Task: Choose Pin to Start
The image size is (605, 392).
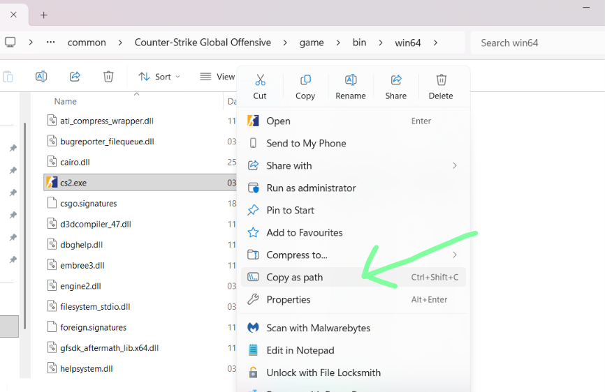Action: click(353, 210)
